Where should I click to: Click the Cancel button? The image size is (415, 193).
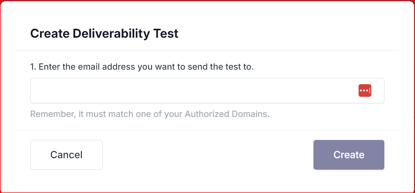pos(66,155)
